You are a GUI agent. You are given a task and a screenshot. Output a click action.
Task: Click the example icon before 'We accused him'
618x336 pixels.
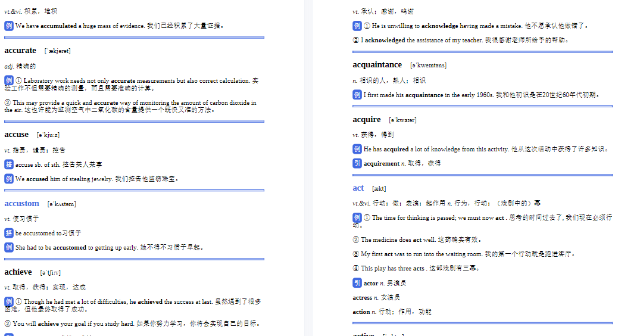click(x=9, y=179)
